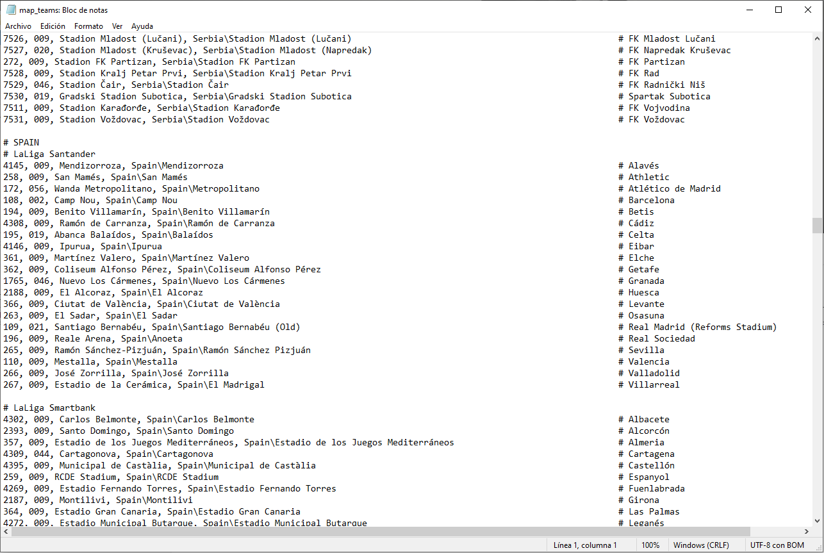Click the 100% zoom status entry
824x553 pixels.
(x=650, y=545)
